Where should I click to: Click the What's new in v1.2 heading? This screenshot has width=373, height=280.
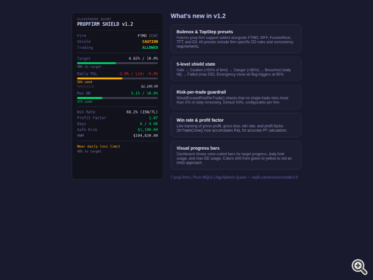pyautogui.click(x=198, y=16)
